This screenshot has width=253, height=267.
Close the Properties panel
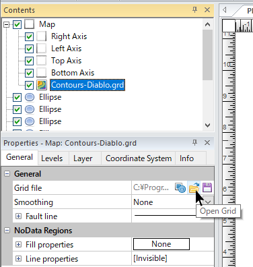[207, 142]
